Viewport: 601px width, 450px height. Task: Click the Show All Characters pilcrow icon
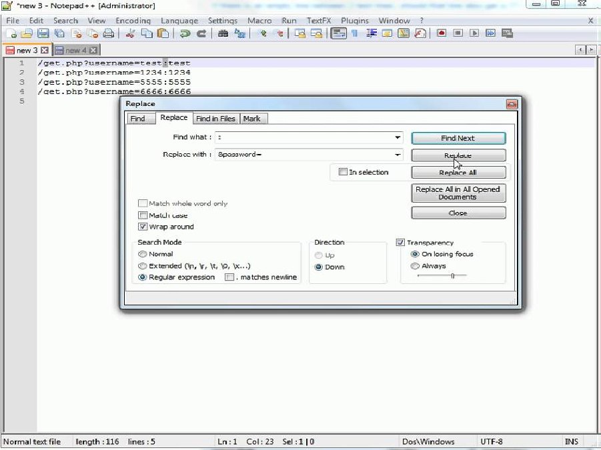click(x=354, y=33)
